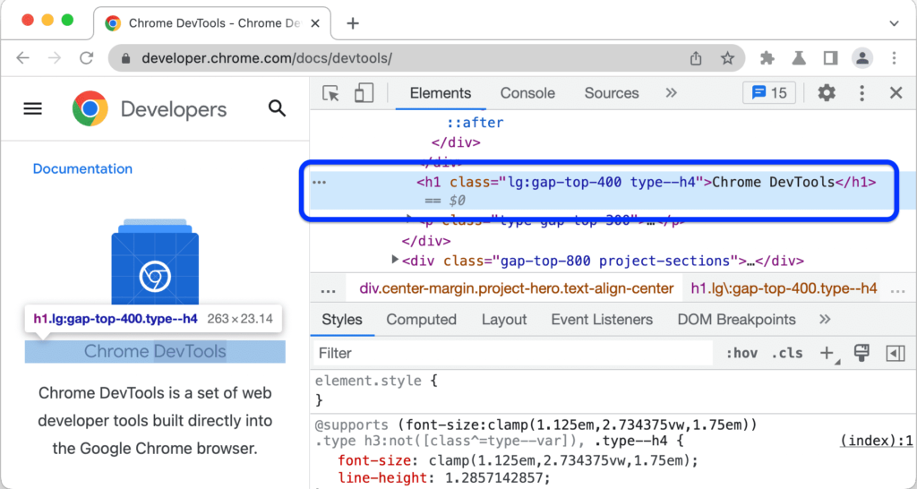Open the page hamburger navigation menu
This screenshot has height=489, width=917.
[33, 108]
